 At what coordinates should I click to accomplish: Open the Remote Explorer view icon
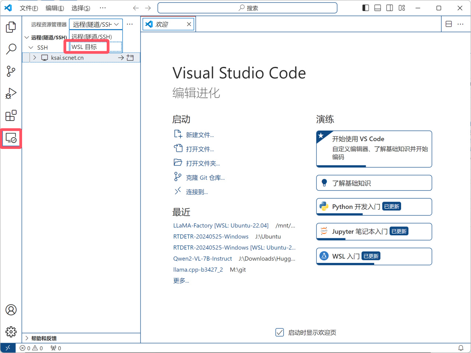11,138
